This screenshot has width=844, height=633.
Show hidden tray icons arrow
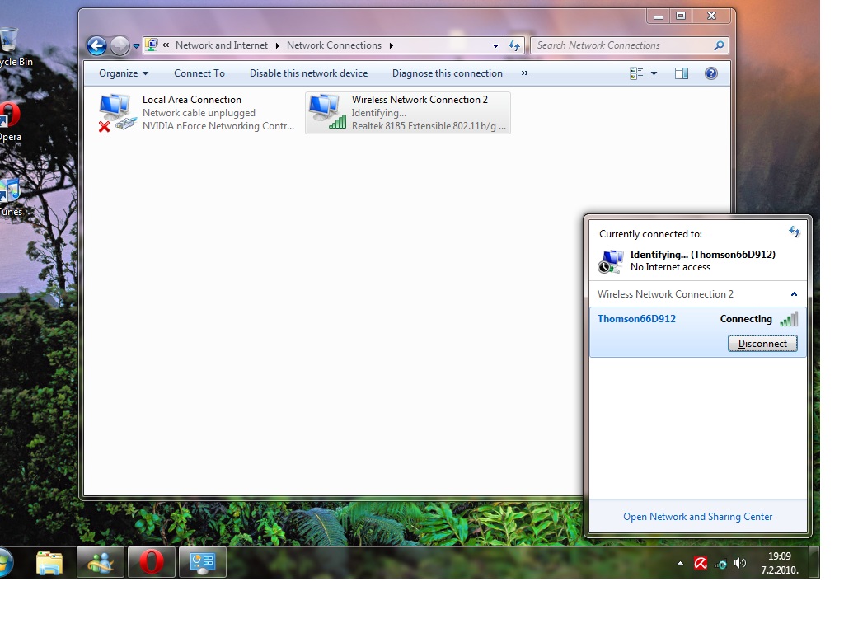point(680,564)
